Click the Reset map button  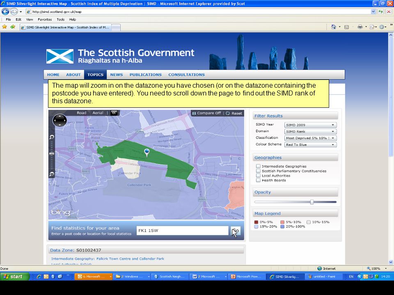click(x=234, y=113)
